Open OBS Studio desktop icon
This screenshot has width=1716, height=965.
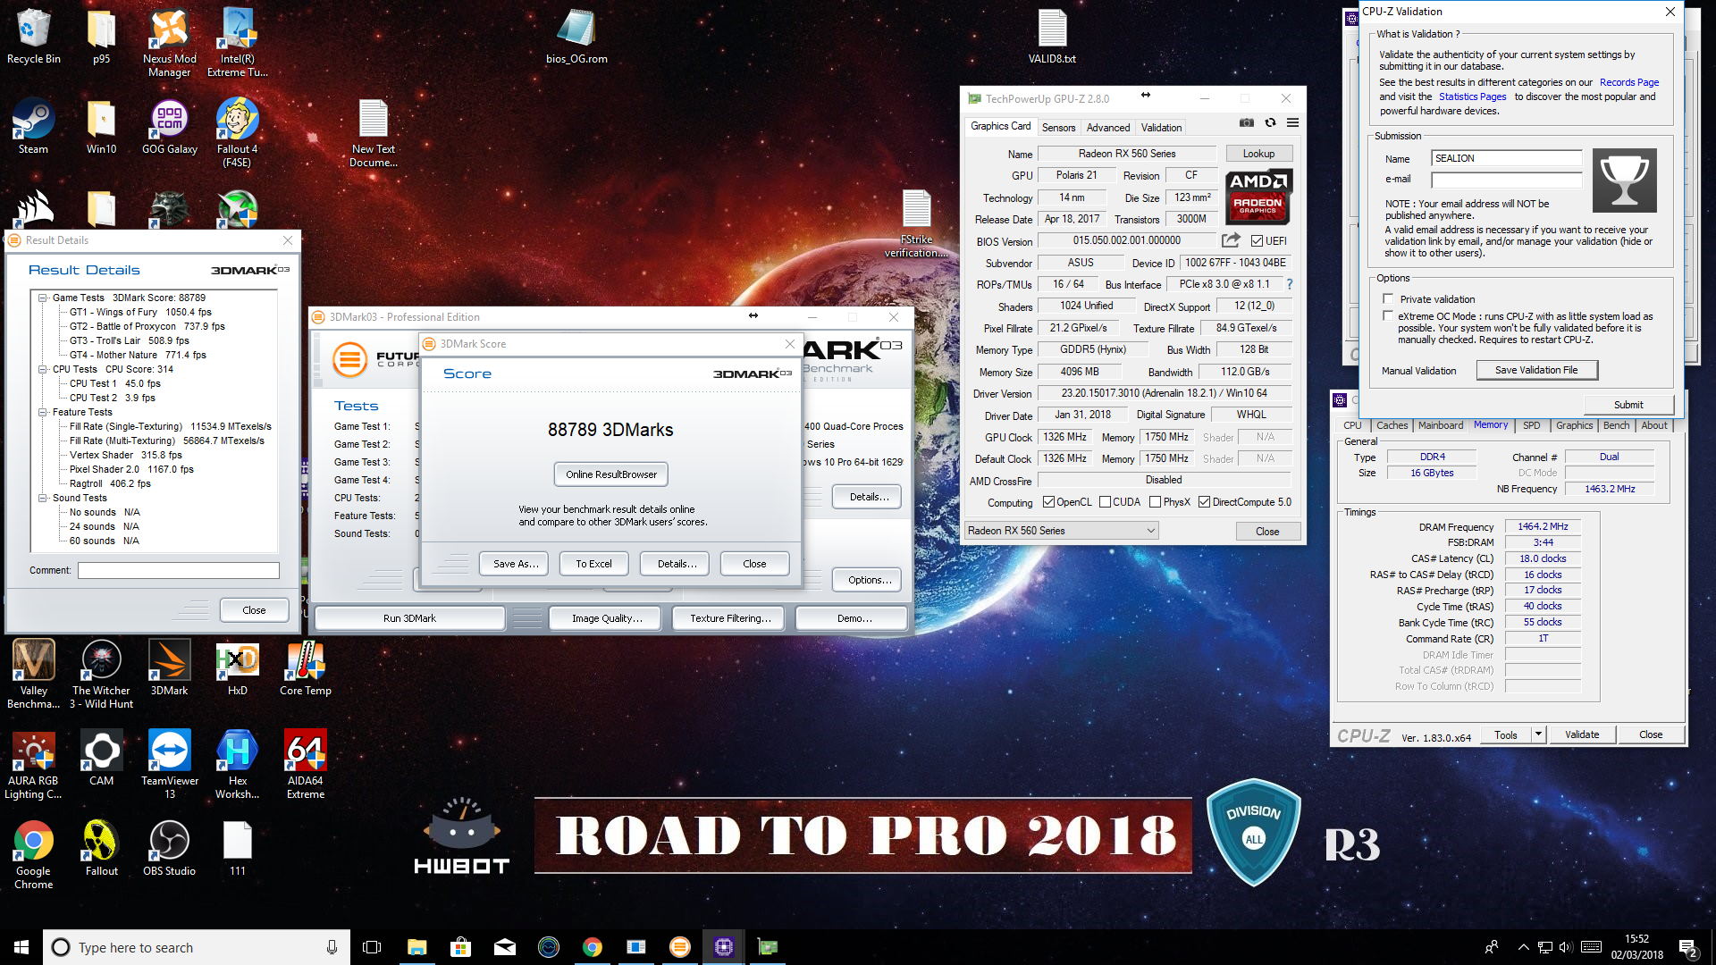click(169, 848)
